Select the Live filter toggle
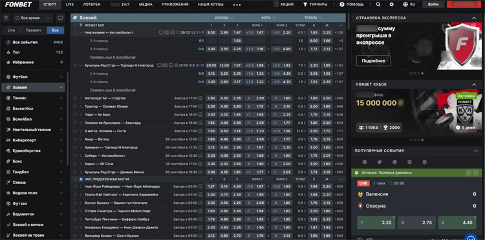This screenshot has height=240, width=485. (x=12, y=30)
